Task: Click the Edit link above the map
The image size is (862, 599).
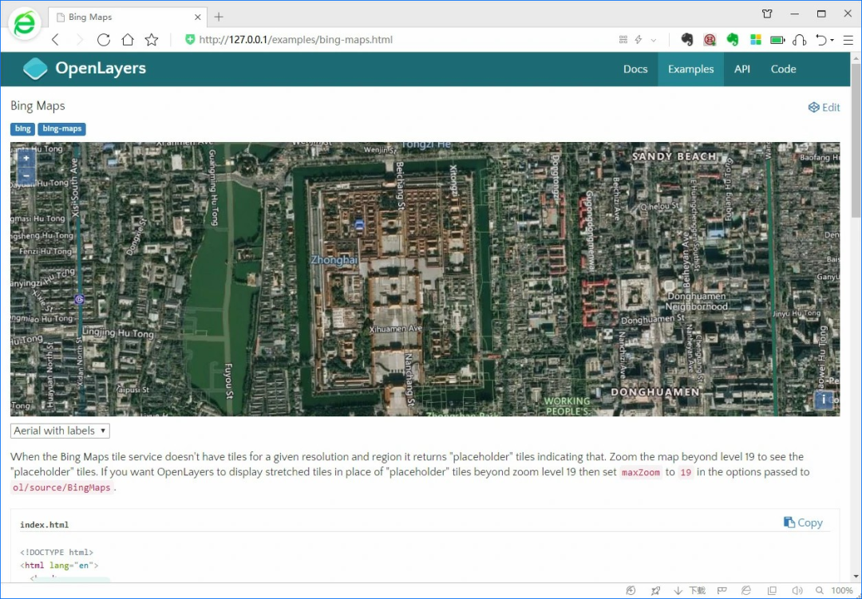Action: click(824, 107)
